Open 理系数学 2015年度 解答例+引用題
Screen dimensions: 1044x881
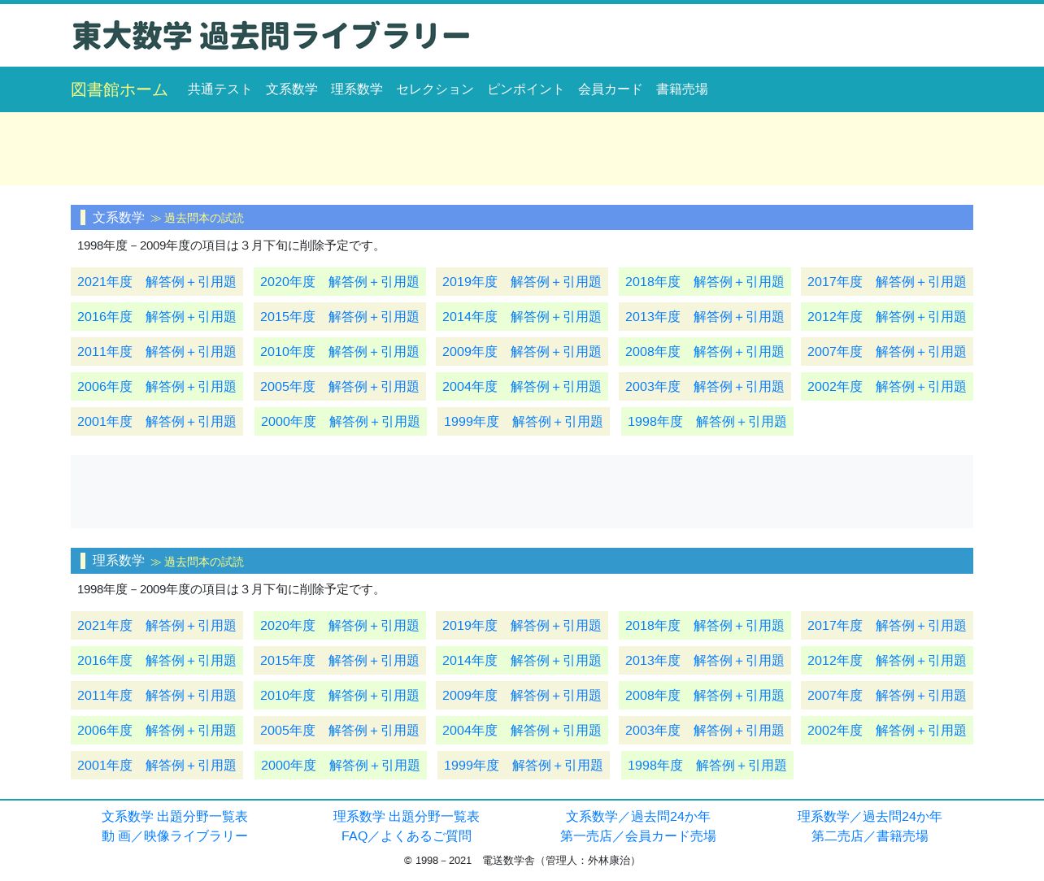click(x=340, y=661)
